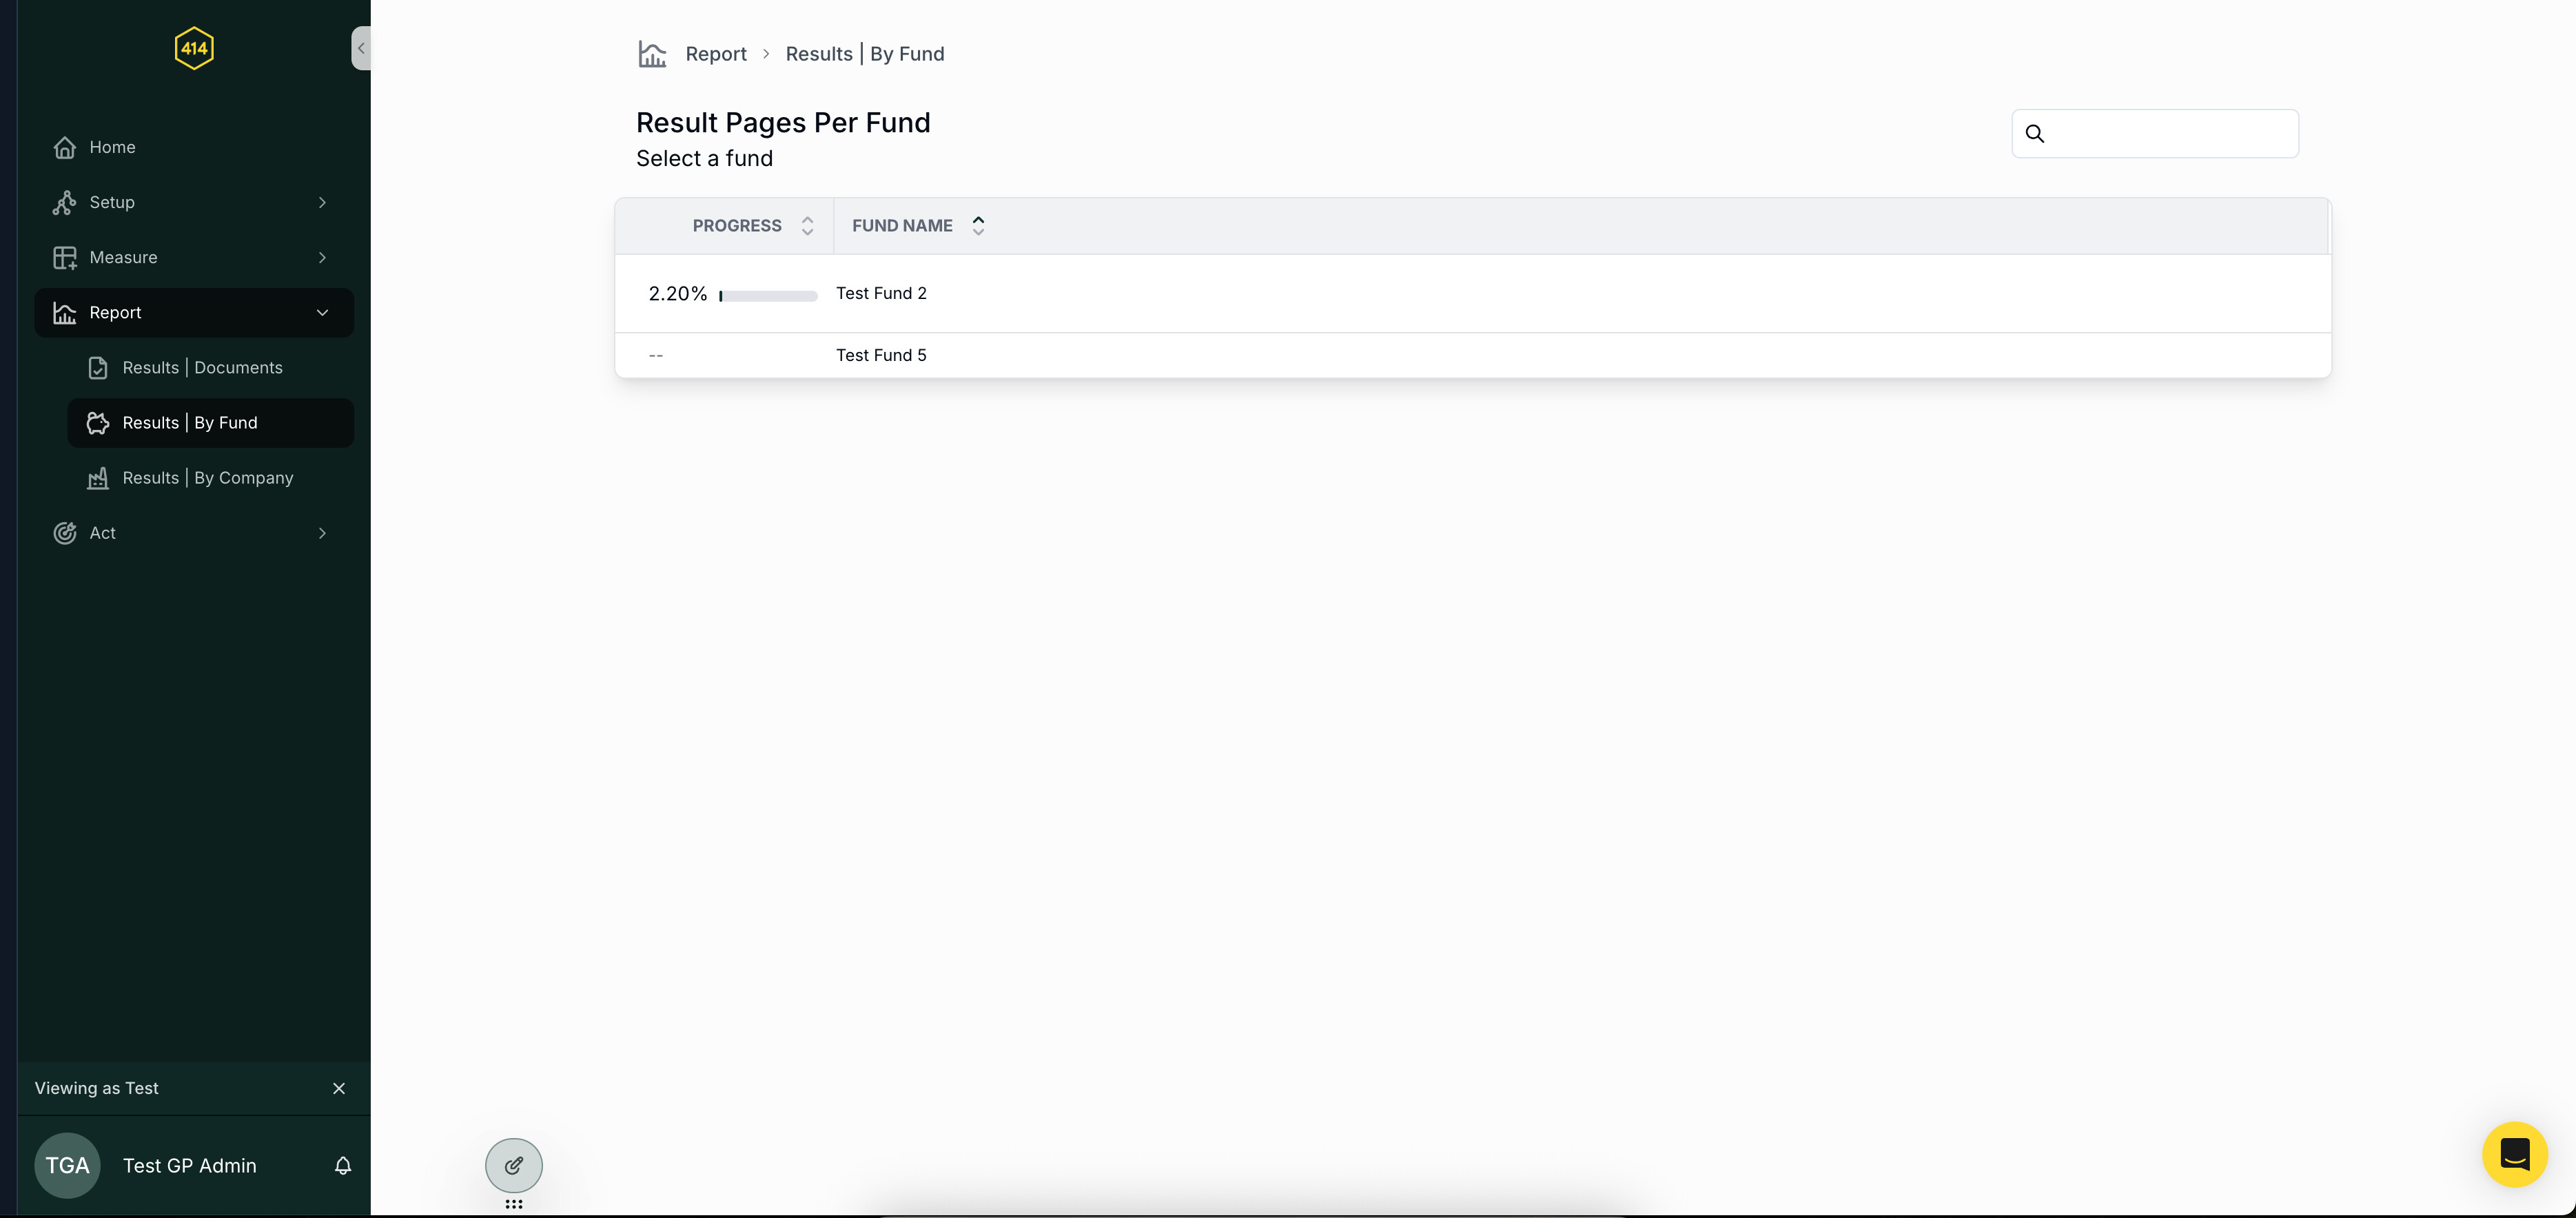This screenshot has width=2576, height=1218.
Task: Go to Results | By Company
Action: (208, 478)
